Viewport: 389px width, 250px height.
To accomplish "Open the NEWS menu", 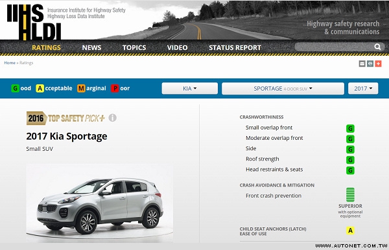I will click(91, 47).
